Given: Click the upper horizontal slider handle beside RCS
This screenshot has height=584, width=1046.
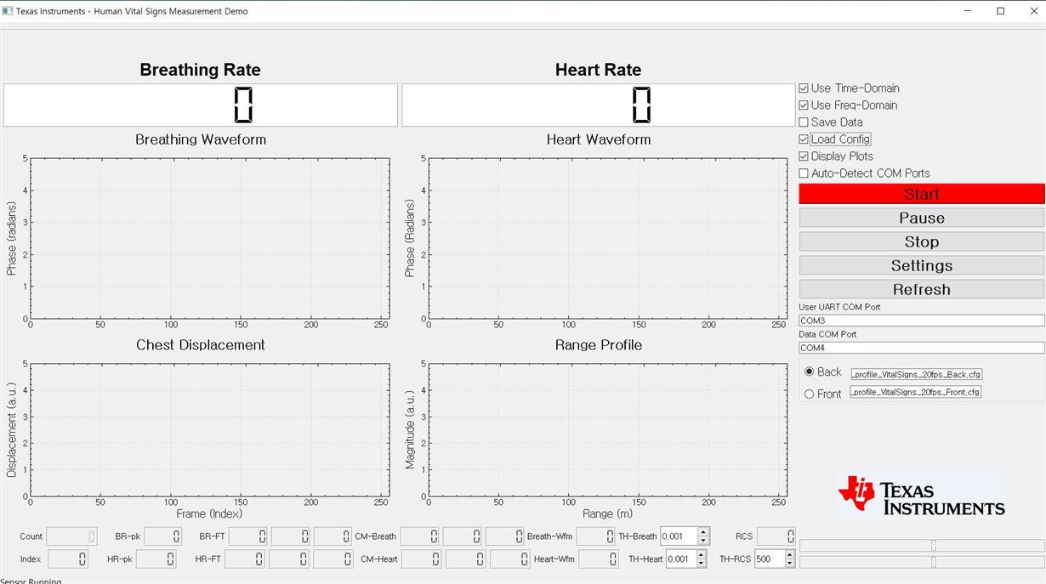Looking at the screenshot, I should point(933,545).
